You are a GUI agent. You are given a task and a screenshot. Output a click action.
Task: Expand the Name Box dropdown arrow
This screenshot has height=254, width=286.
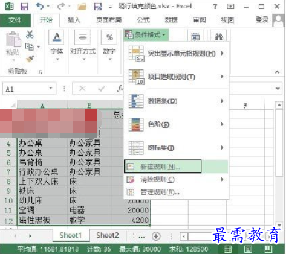point(51,88)
